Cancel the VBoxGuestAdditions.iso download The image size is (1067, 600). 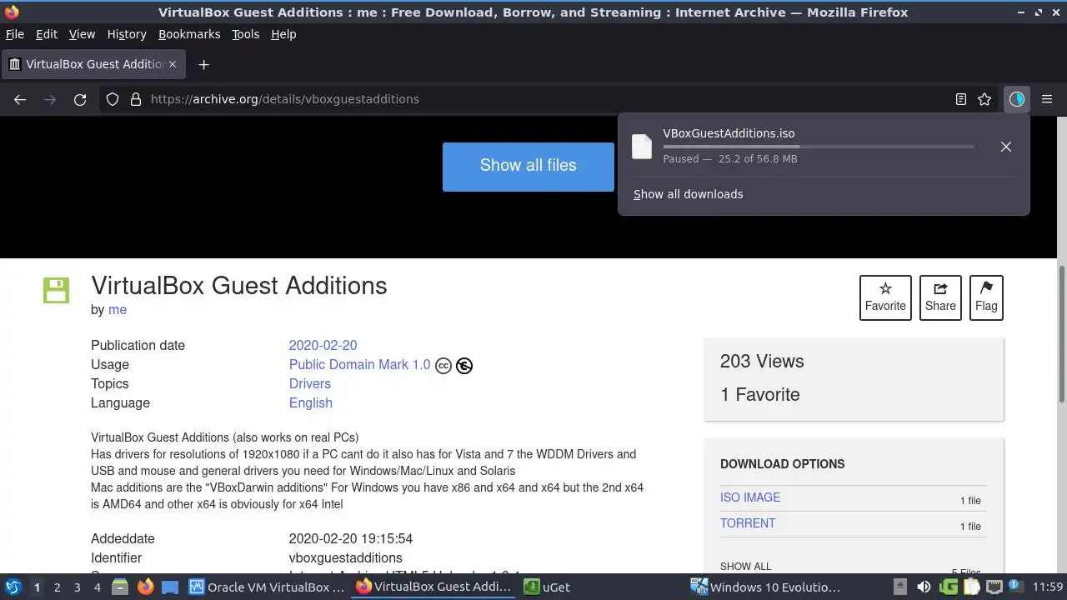[1006, 147]
